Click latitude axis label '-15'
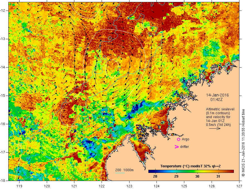The height and width of the screenshot is (189, 245). click(x=3, y=96)
